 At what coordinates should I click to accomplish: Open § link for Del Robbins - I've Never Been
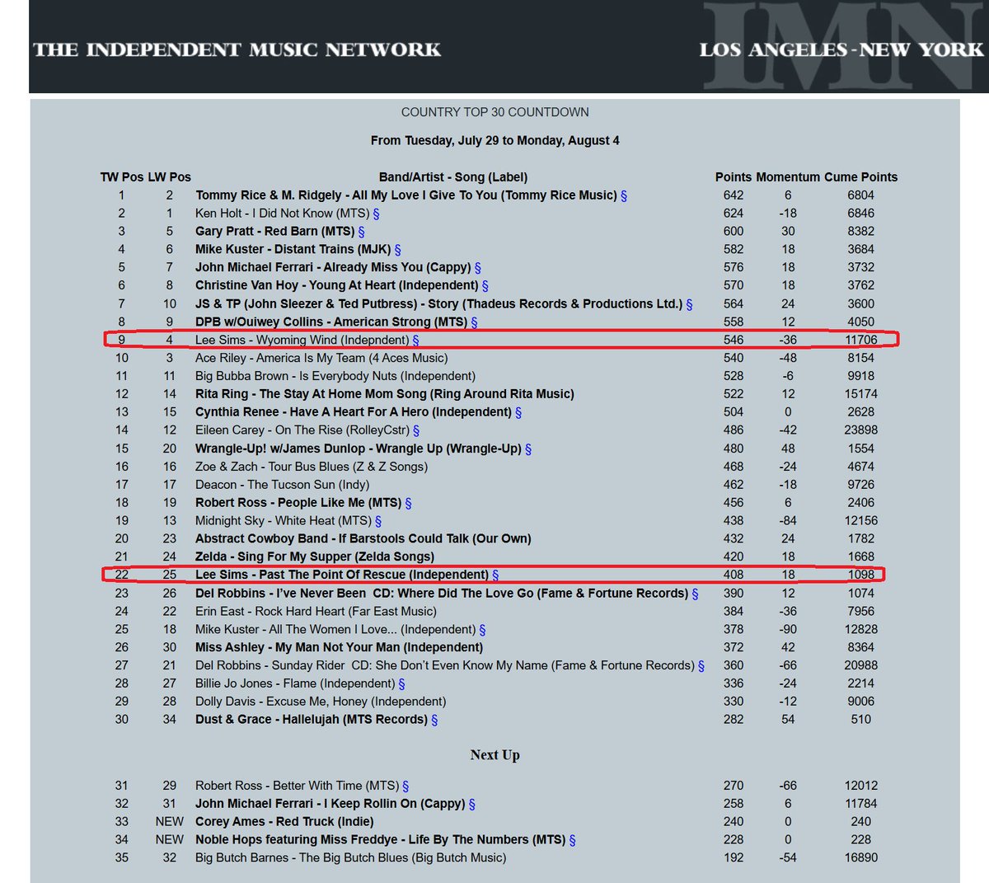coord(696,594)
